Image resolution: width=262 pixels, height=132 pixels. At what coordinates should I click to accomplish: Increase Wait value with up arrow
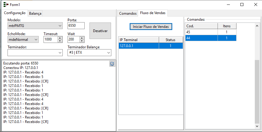pyautogui.click(x=82, y=38)
